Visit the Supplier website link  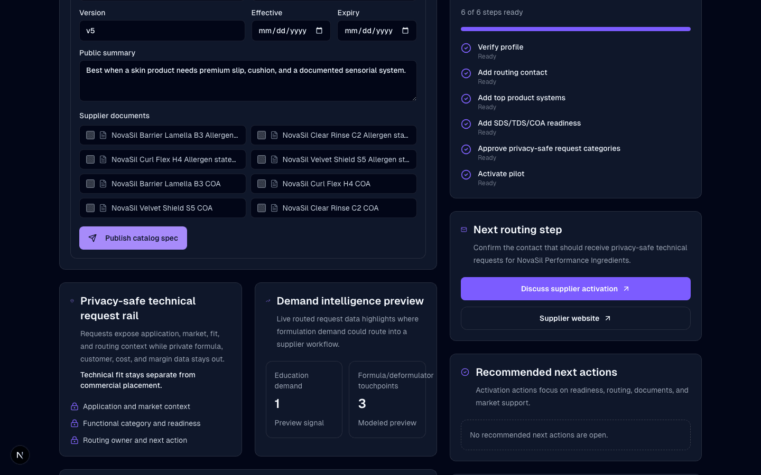pos(576,318)
